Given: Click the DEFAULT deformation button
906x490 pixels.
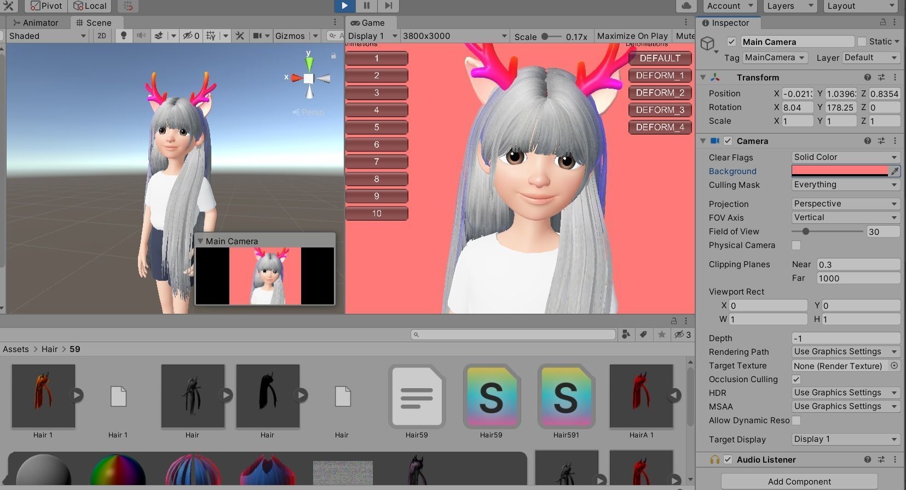Looking at the screenshot, I should (660, 58).
